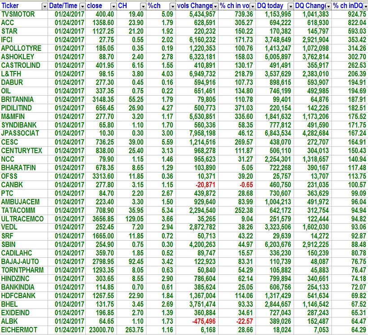Open the CH column filter dropdown
The image size is (368, 335).
[x=142, y=6]
